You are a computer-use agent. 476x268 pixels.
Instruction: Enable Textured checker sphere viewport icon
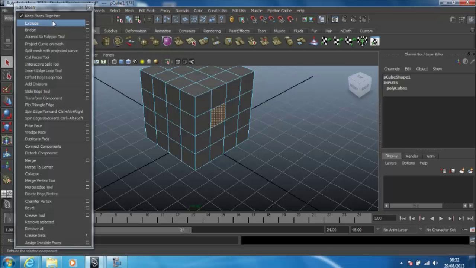pos(135,62)
